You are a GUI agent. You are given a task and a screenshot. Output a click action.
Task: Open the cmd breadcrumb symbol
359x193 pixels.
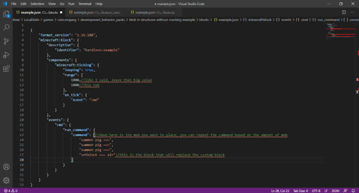coord(302,19)
